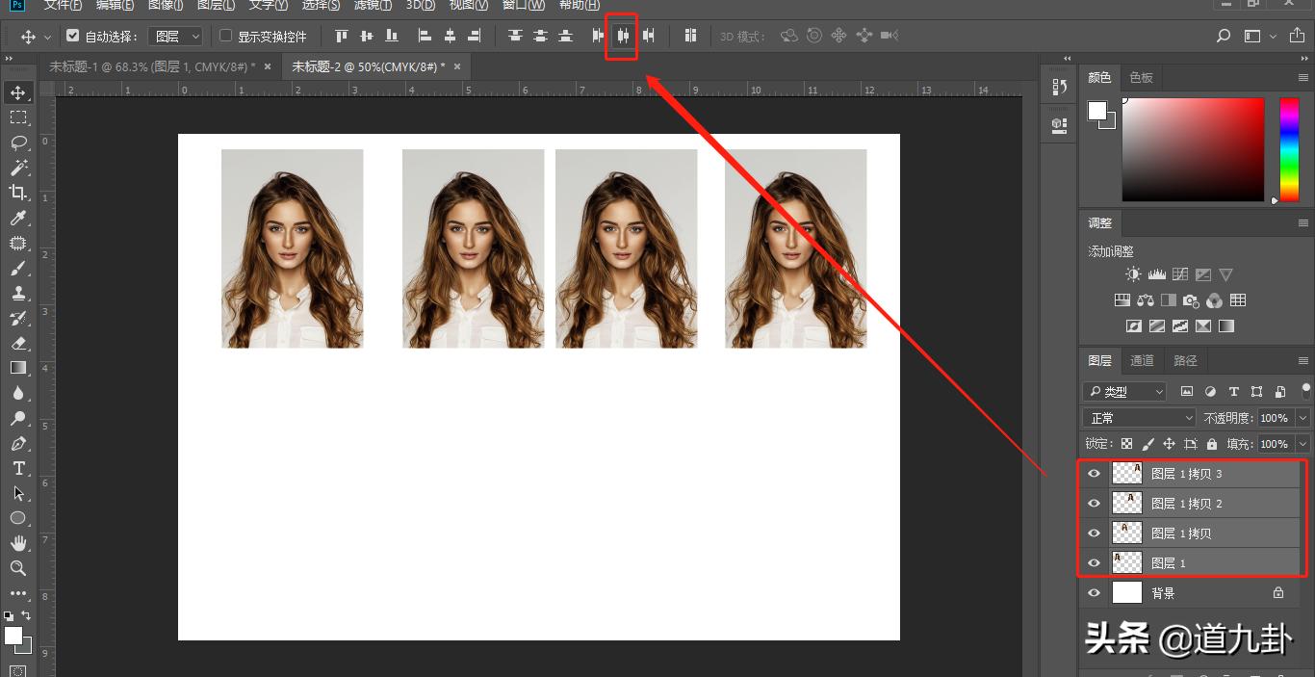Select the Lasso tool

point(18,143)
